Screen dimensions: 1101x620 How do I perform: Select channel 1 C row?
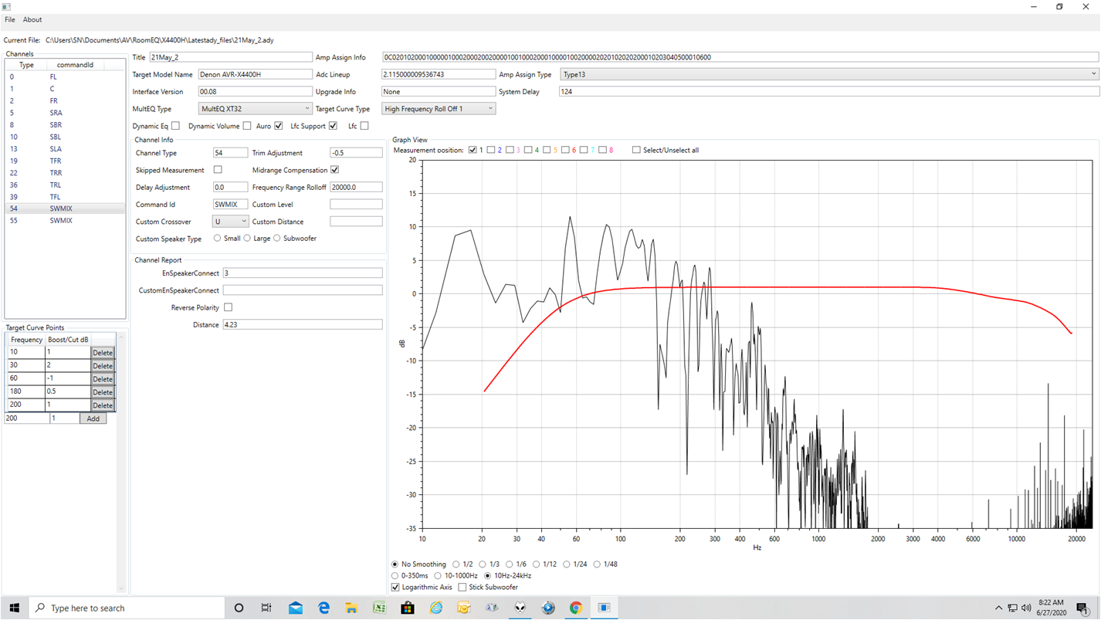tap(65, 89)
